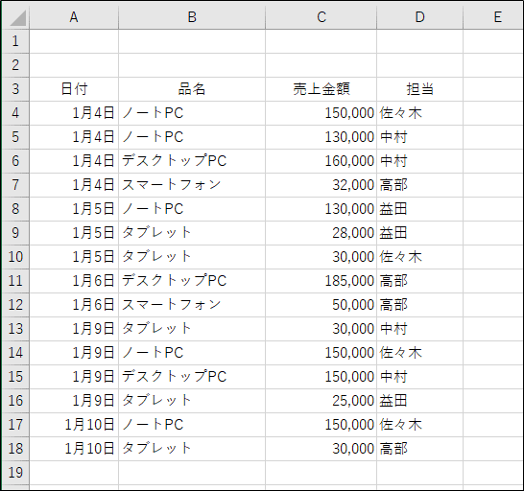This screenshot has height=491, width=524.
Task: Select cell with 185,000 amount
Action: pos(322,281)
